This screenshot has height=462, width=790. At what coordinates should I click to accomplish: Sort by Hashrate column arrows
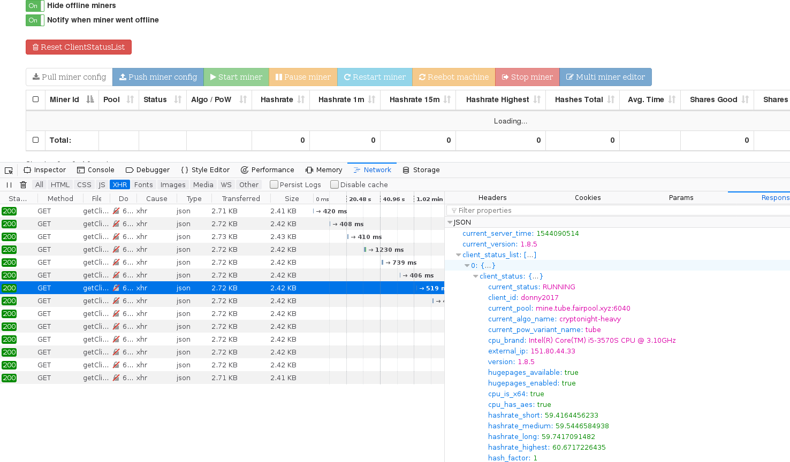tap(301, 99)
